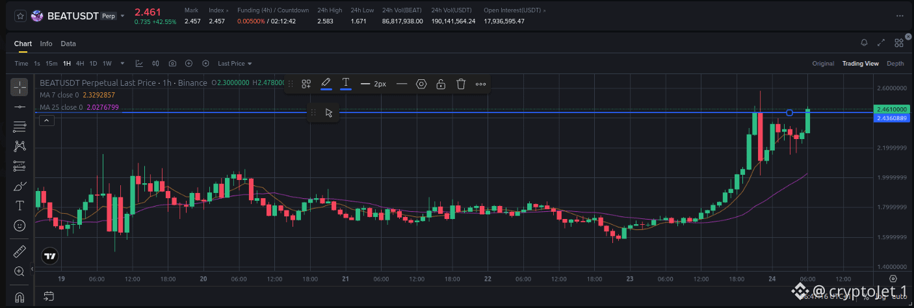Select the brush drawing tool
Screen dimensions: 914x308
click(20, 186)
